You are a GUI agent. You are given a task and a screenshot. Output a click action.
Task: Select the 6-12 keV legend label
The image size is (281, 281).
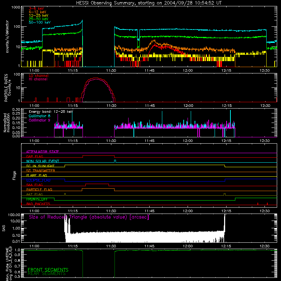pos(38,12)
